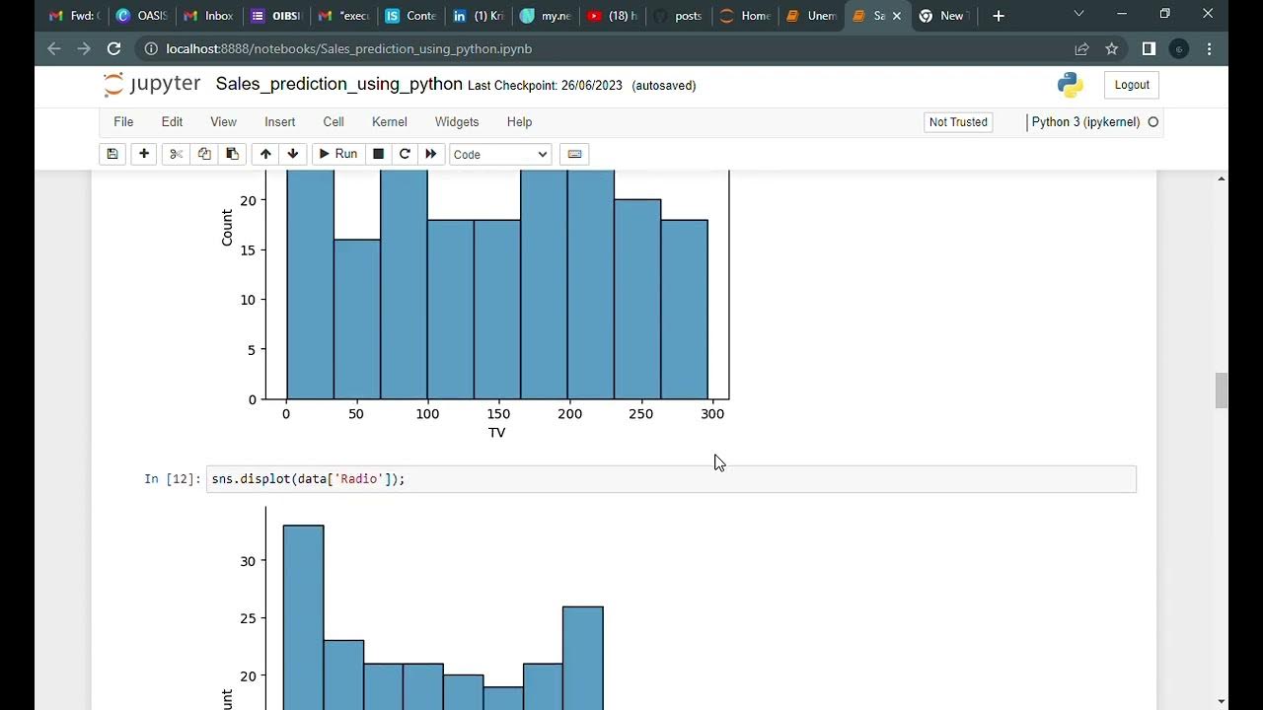This screenshot has height=710, width=1263.
Task: Bookmark this page star icon
Action: (x=1112, y=48)
